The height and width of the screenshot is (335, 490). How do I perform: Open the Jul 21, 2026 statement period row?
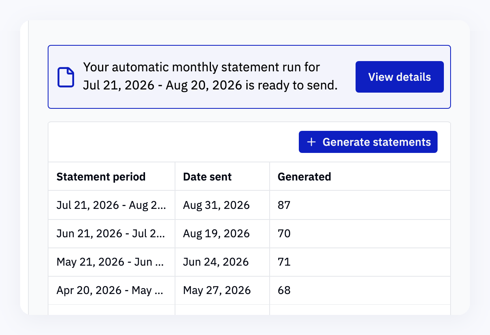[249, 205]
